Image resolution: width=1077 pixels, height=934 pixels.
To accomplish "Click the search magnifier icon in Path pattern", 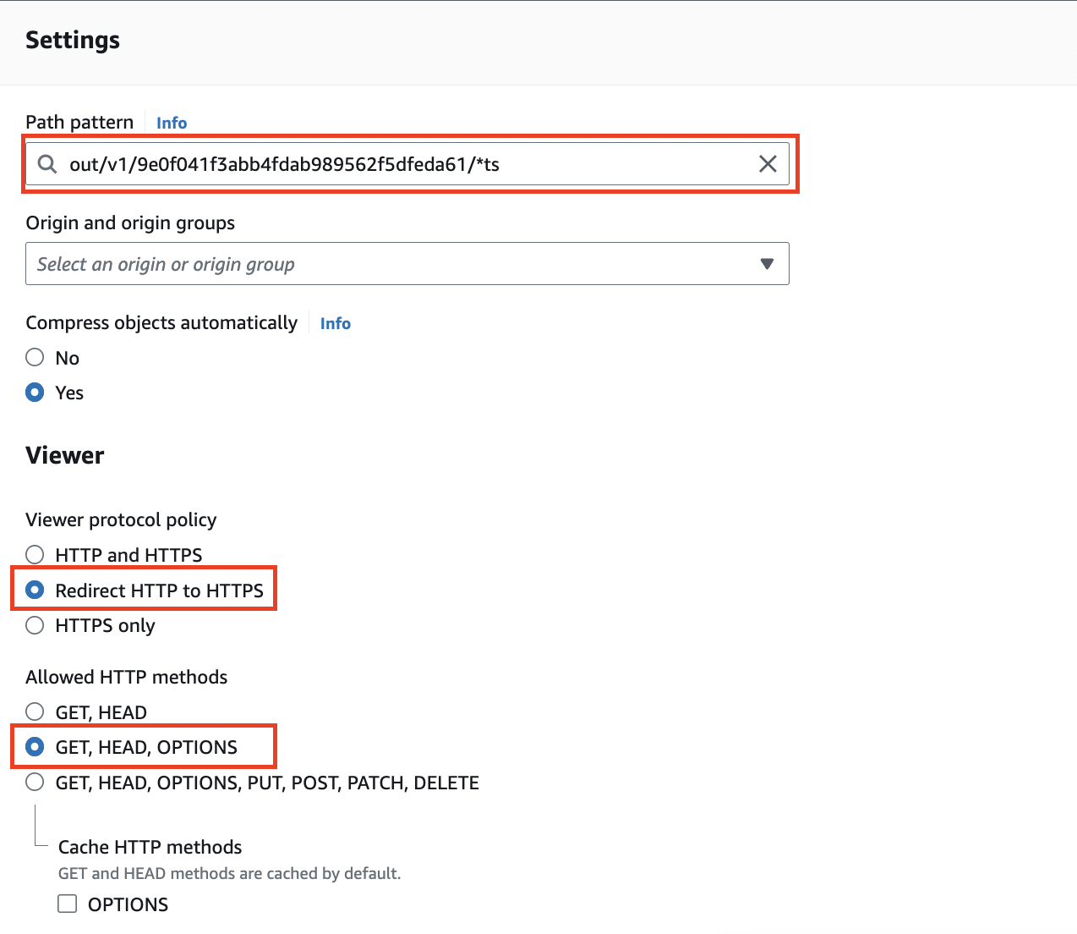I will (48, 164).
